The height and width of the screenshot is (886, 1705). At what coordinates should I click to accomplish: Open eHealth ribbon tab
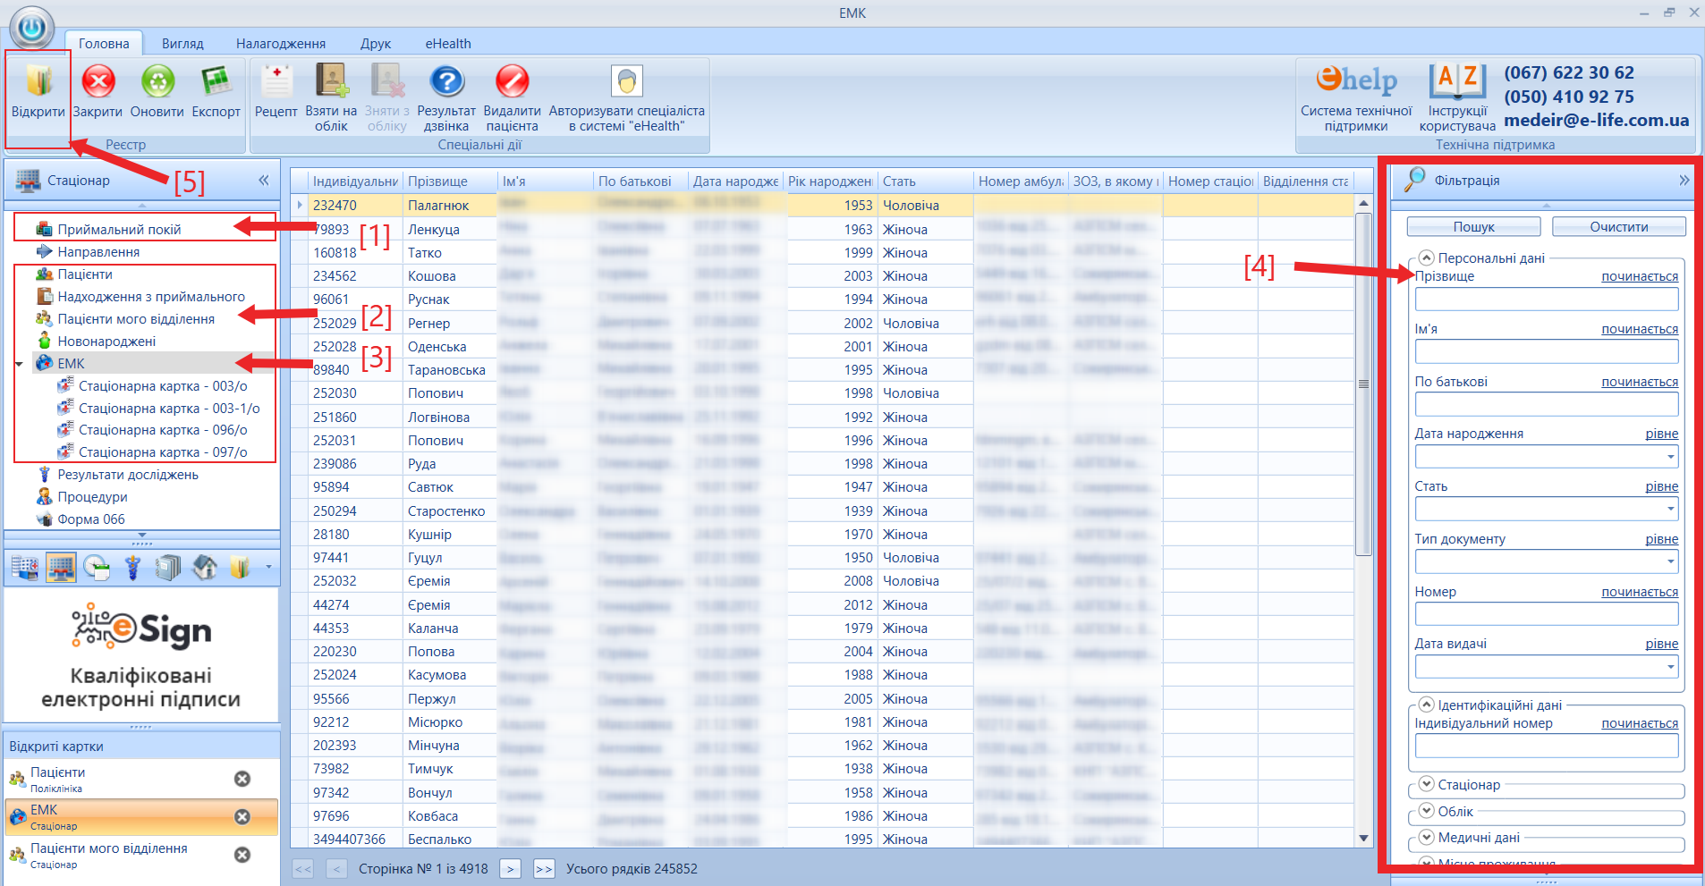448,44
